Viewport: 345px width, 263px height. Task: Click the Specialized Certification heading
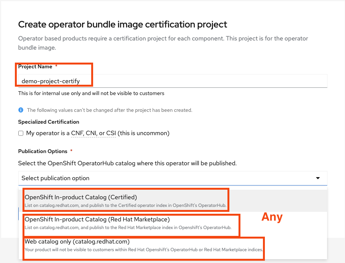pos(48,122)
